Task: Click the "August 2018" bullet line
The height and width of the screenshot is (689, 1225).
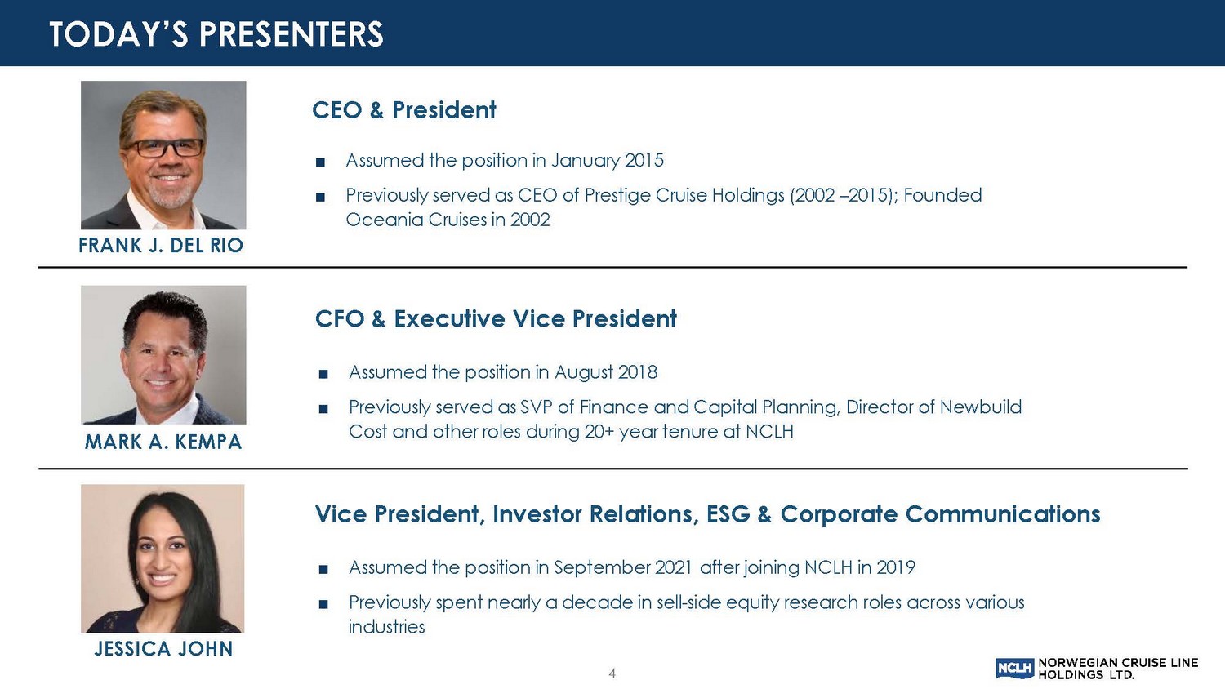Action: tap(503, 372)
